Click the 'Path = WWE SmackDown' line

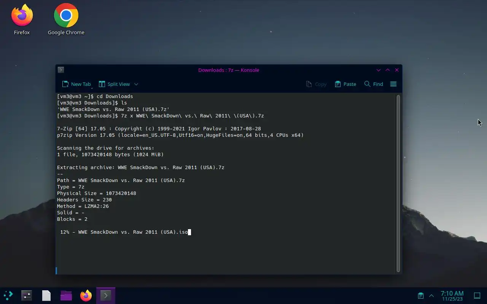point(121,180)
